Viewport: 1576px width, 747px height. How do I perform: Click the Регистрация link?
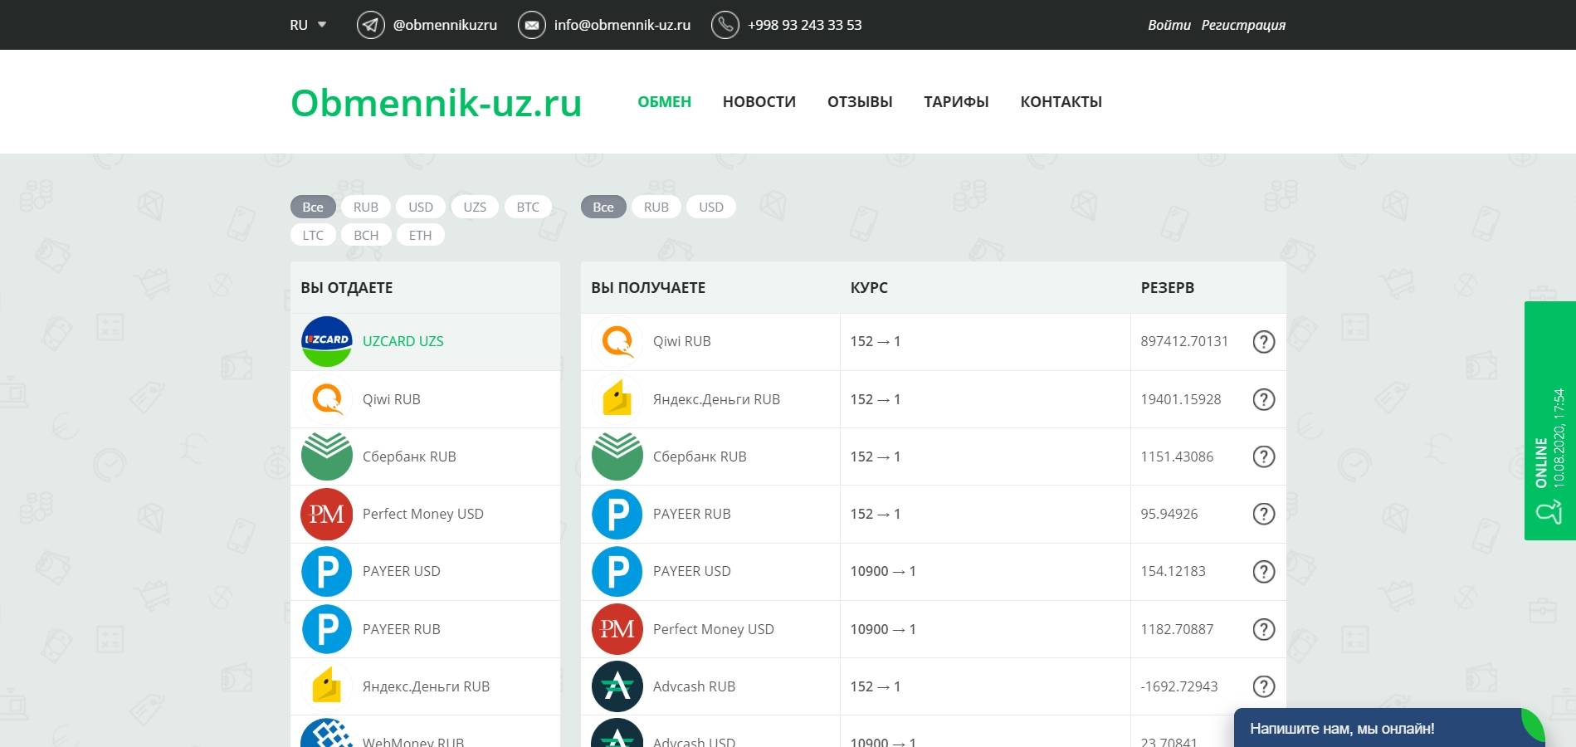tap(1243, 25)
